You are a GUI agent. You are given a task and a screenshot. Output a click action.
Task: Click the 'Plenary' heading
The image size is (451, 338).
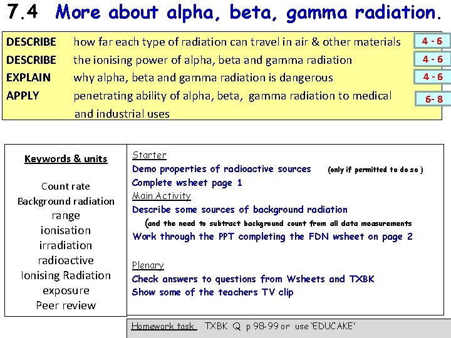click(148, 265)
